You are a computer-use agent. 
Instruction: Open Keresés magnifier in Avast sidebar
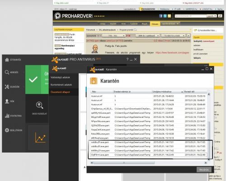click(x=7, y=72)
